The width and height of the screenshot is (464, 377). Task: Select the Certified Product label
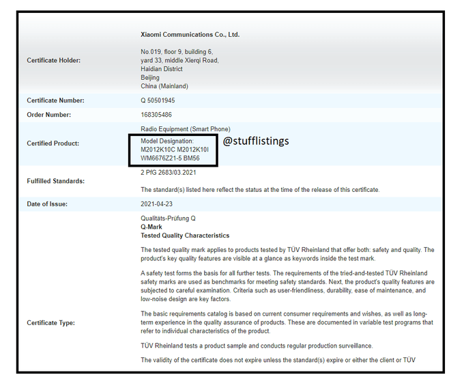point(53,143)
